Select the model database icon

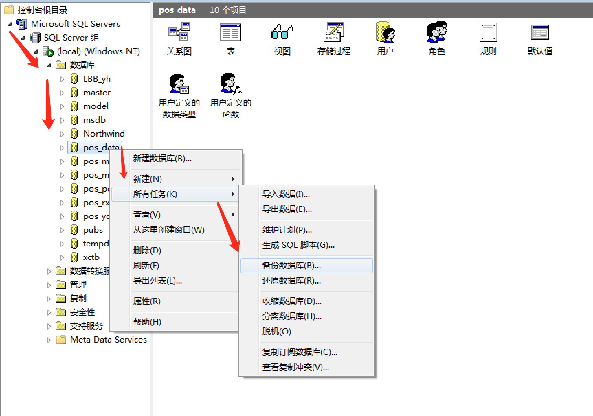click(x=74, y=106)
